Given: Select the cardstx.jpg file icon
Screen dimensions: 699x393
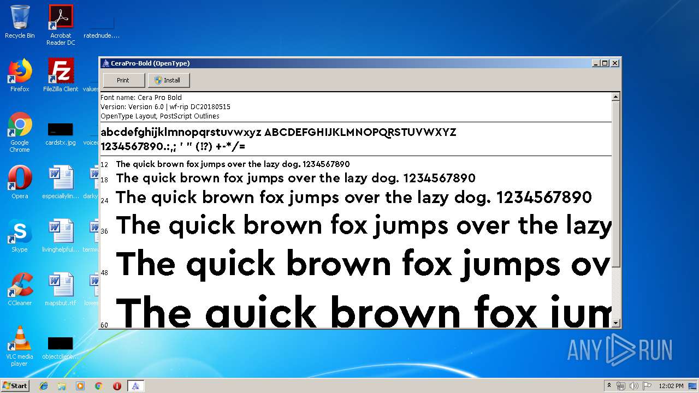Looking at the screenshot, I should coord(61,133).
